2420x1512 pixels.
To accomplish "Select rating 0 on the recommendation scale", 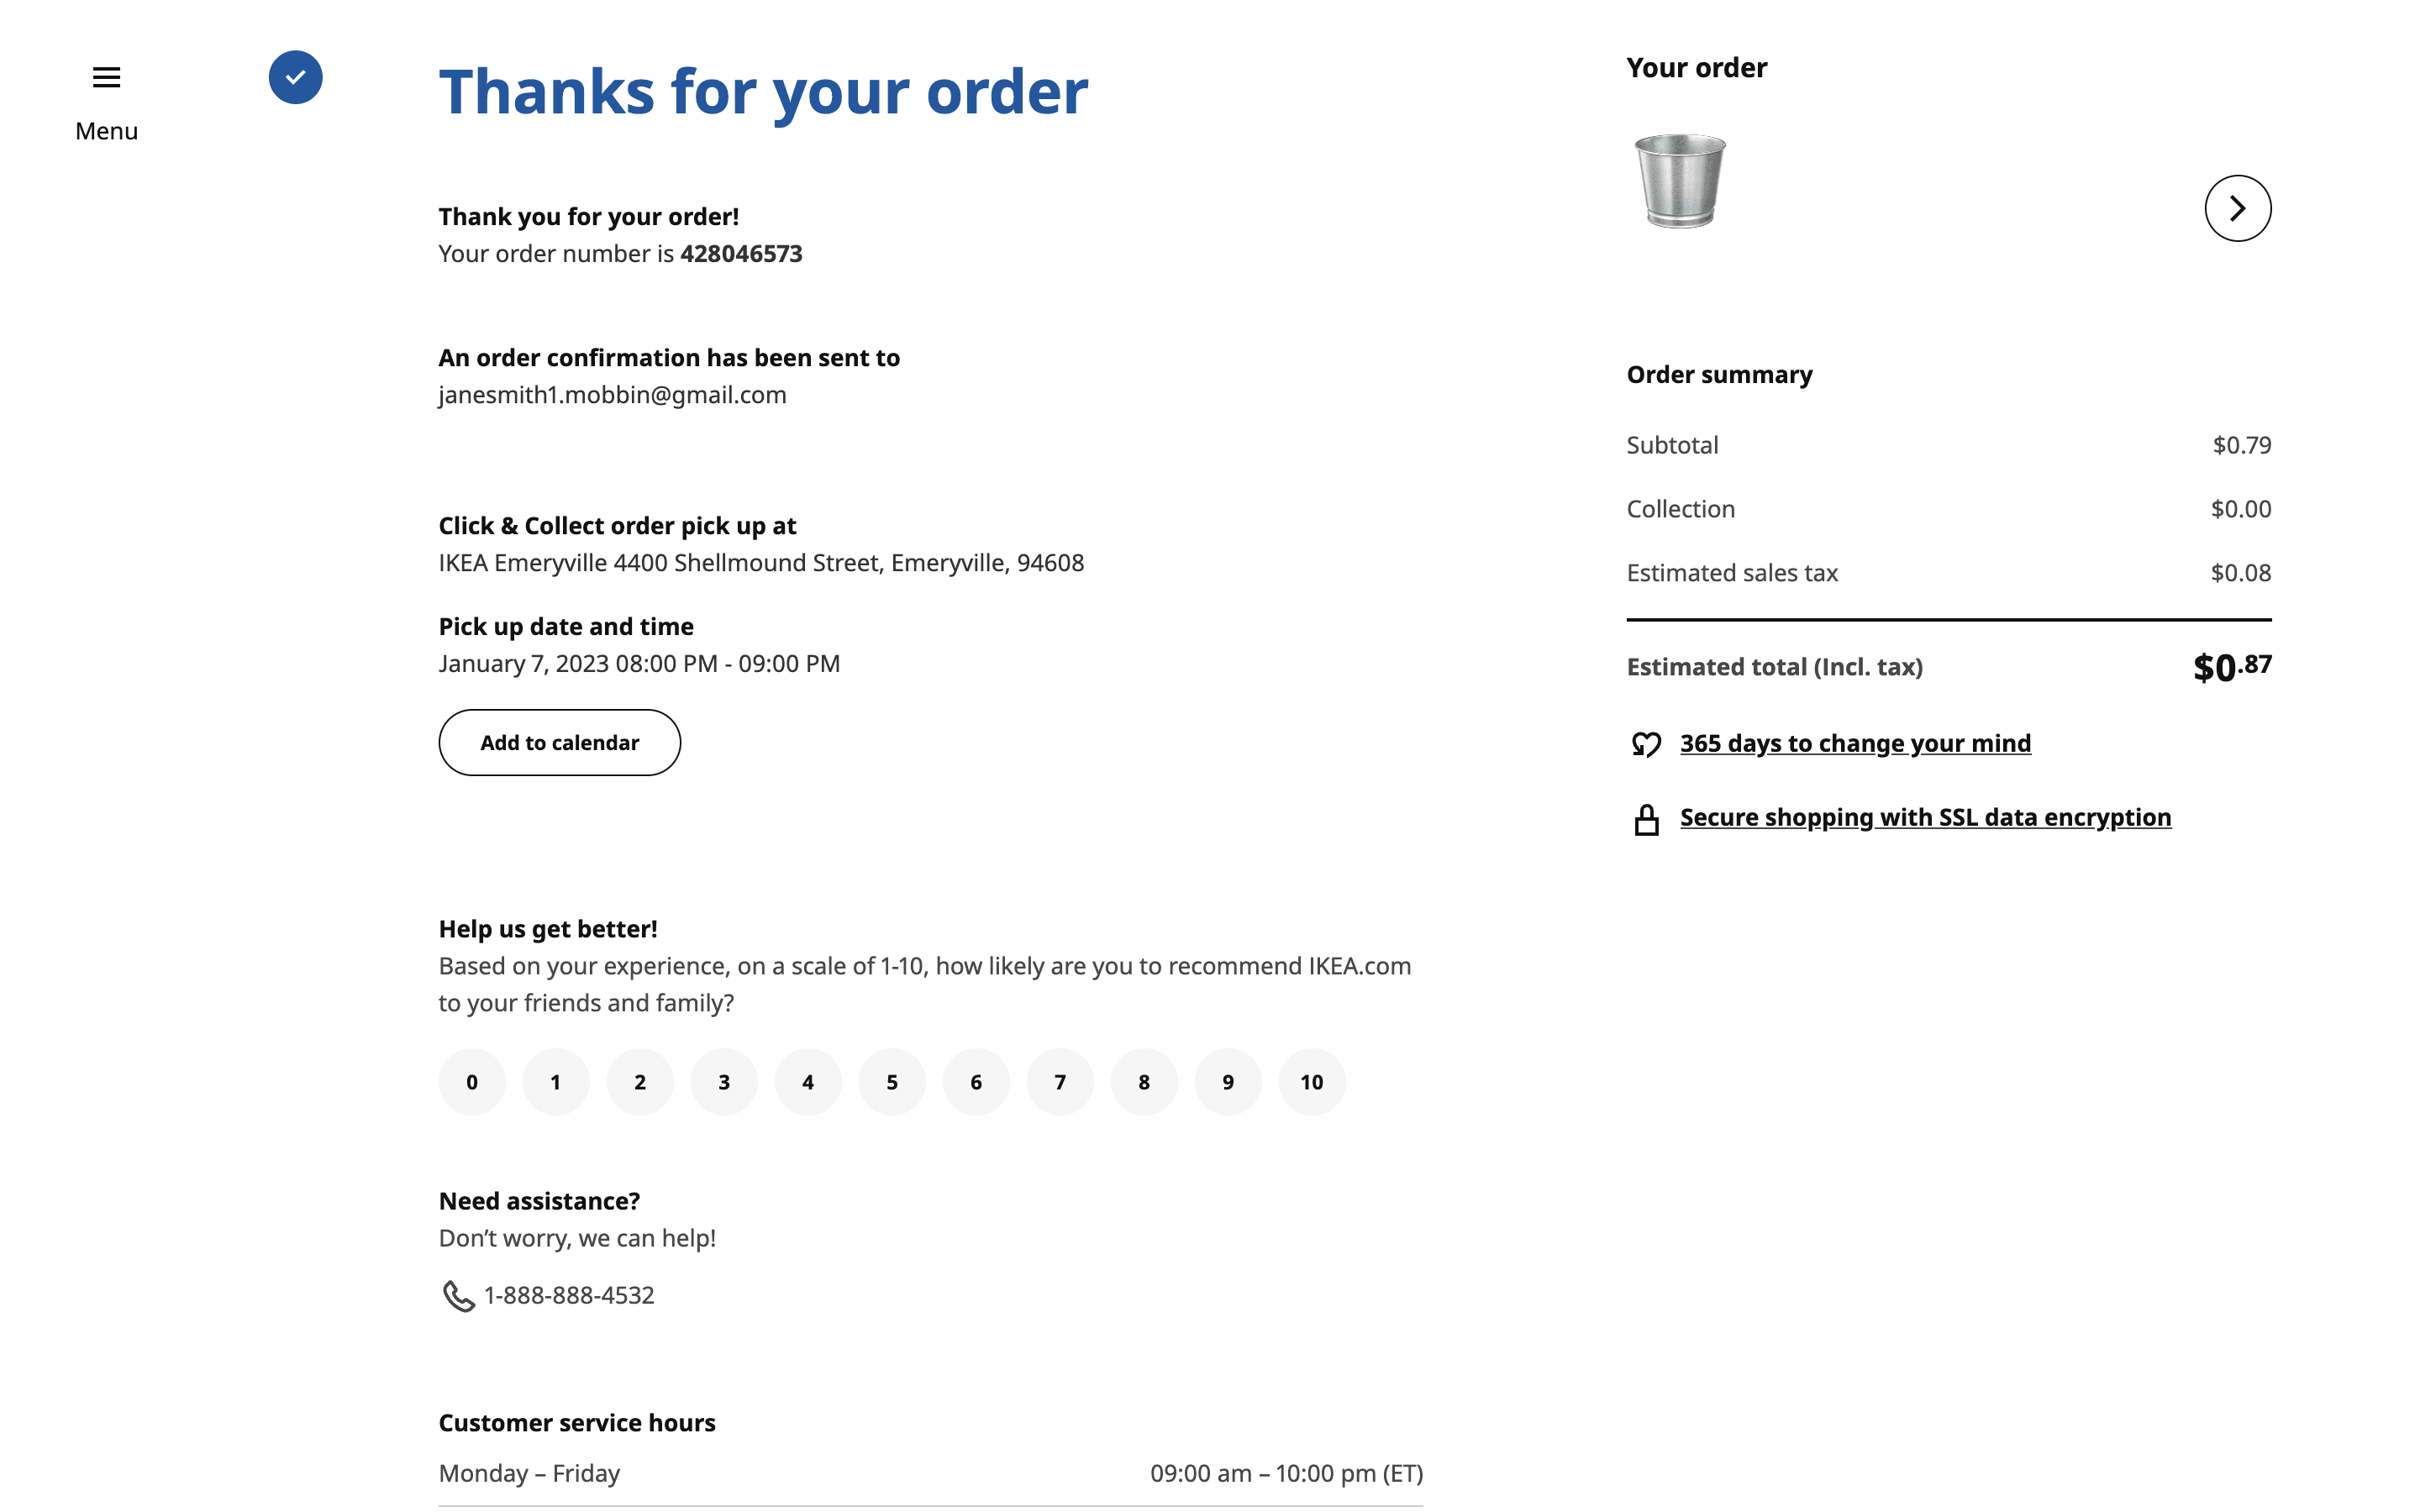I will 472,1082.
